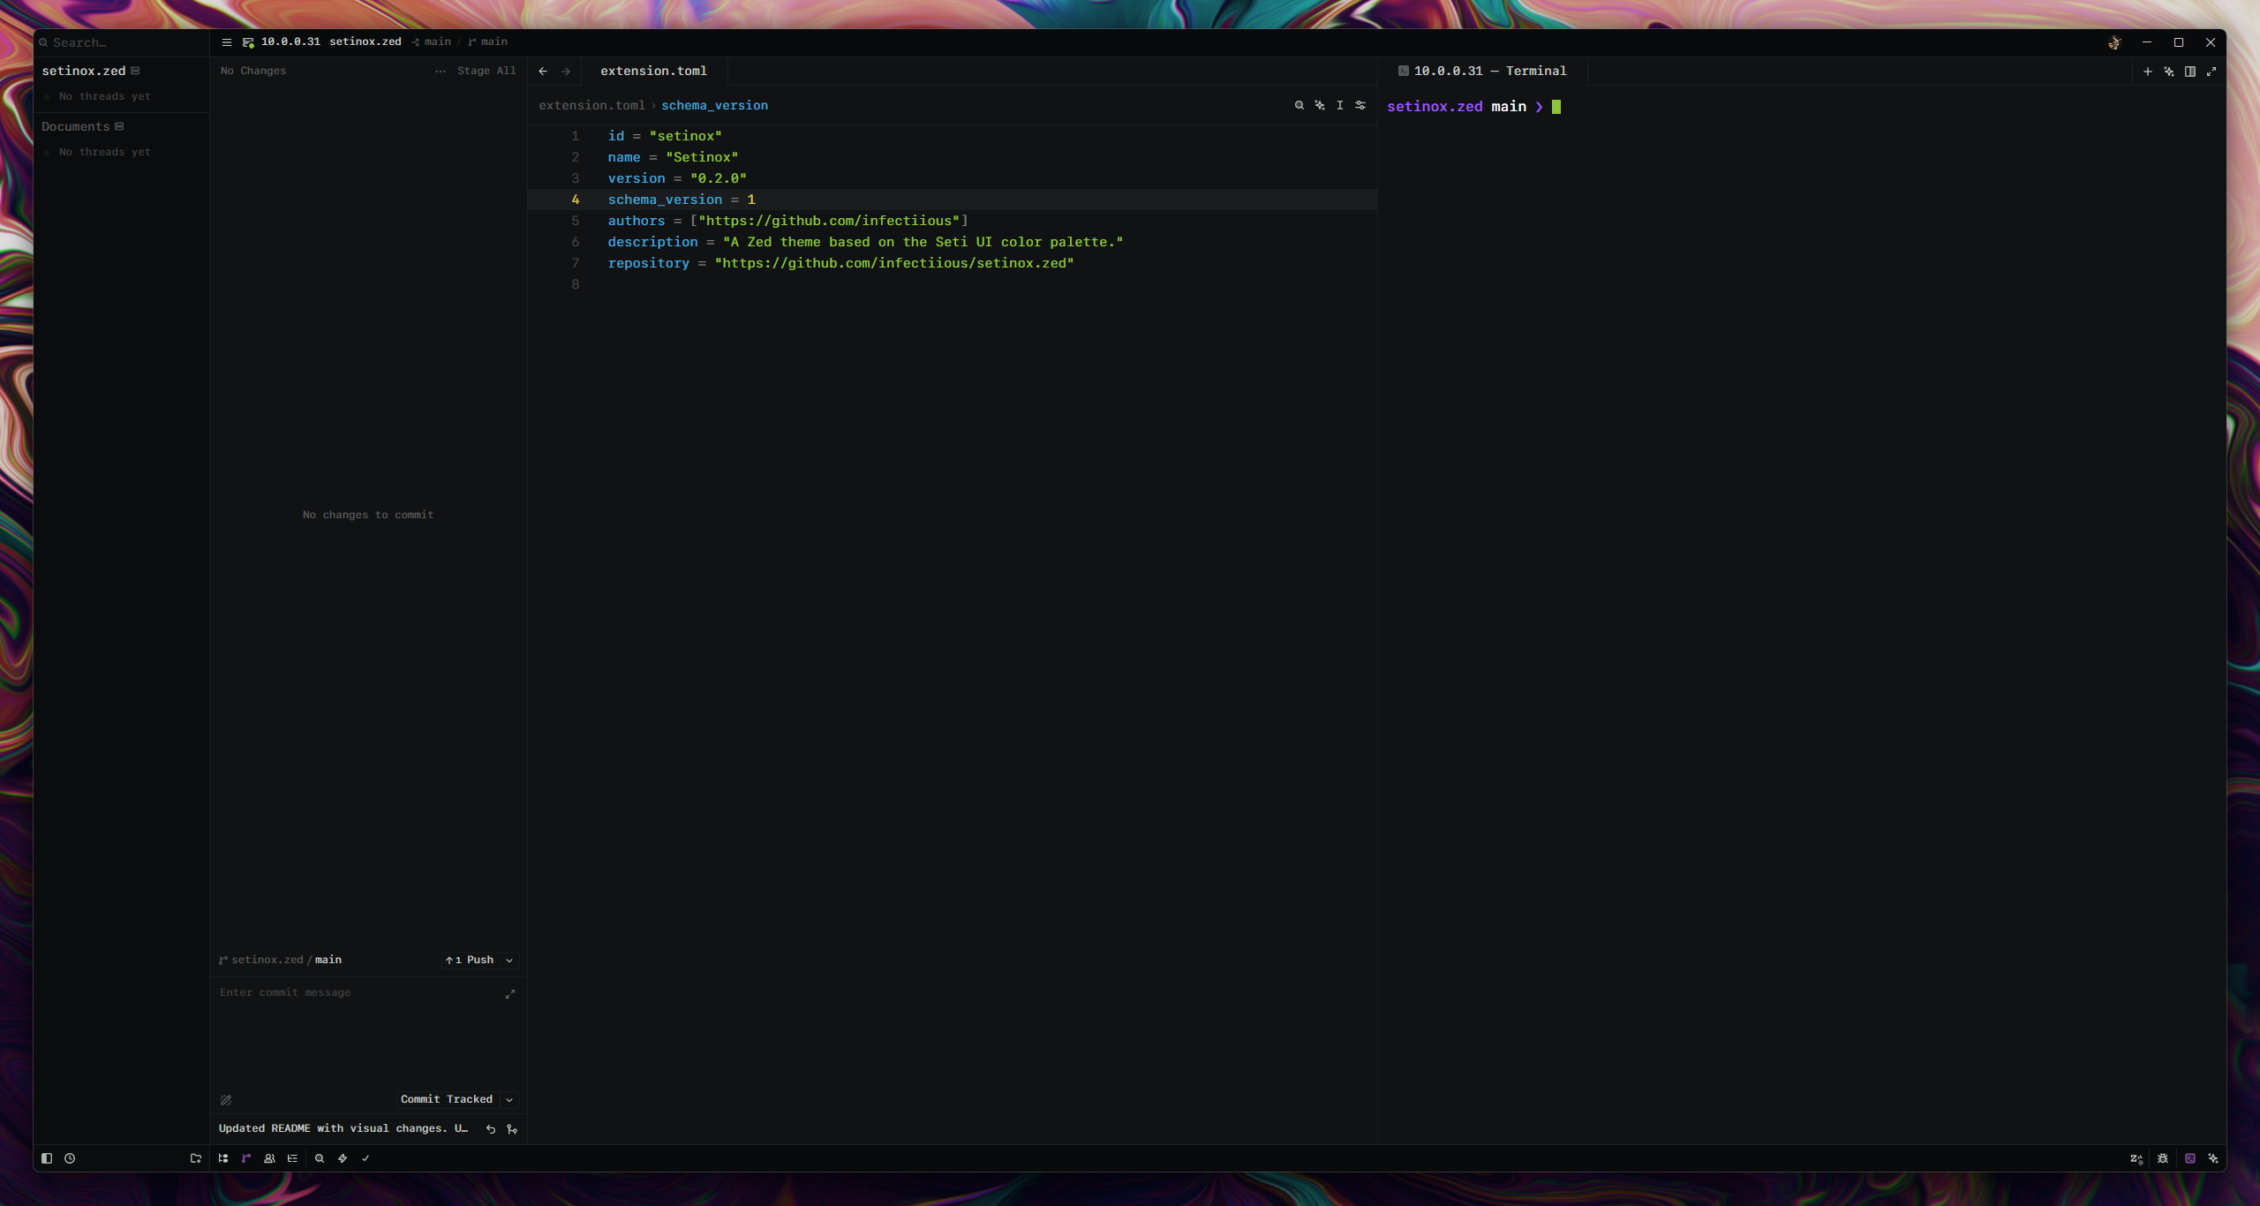Screen dimensions: 2260x1206
Task: Expand the Commit Tracked options chevron
Action: tap(509, 1100)
